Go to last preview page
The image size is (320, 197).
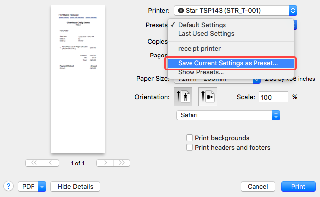pyautogui.click(x=122, y=163)
